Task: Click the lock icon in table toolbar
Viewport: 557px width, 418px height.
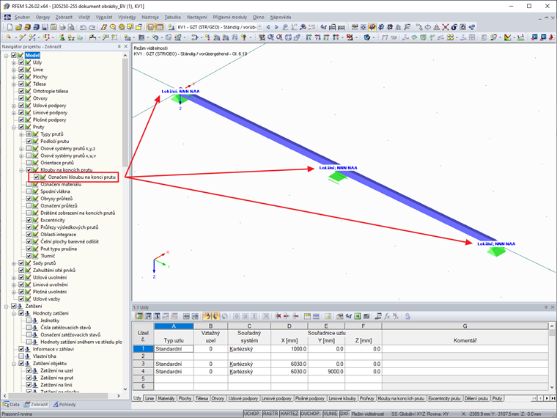Action: point(407,316)
